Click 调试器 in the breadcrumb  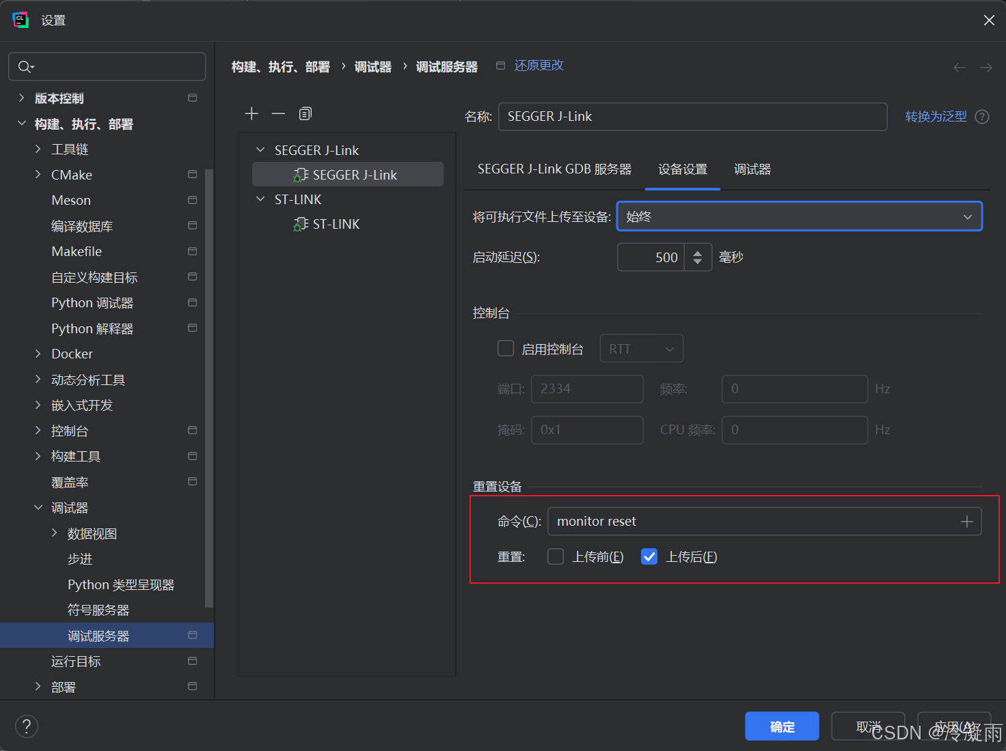pyautogui.click(x=373, y=67)
